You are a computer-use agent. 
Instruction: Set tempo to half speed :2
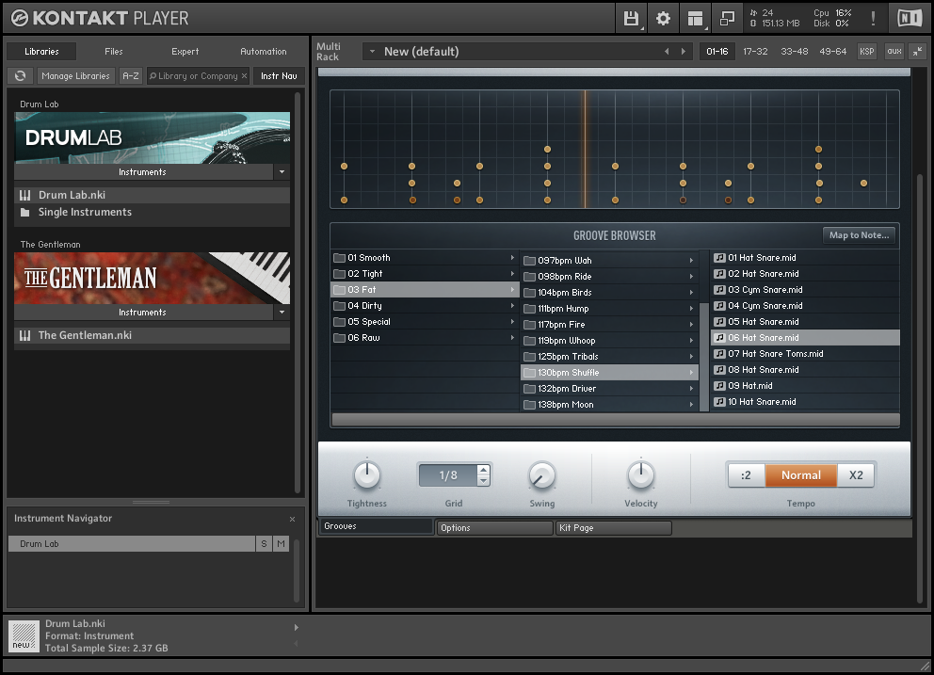747,475
